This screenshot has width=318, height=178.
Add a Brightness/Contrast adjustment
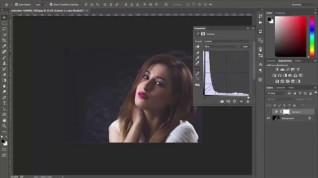277,70
